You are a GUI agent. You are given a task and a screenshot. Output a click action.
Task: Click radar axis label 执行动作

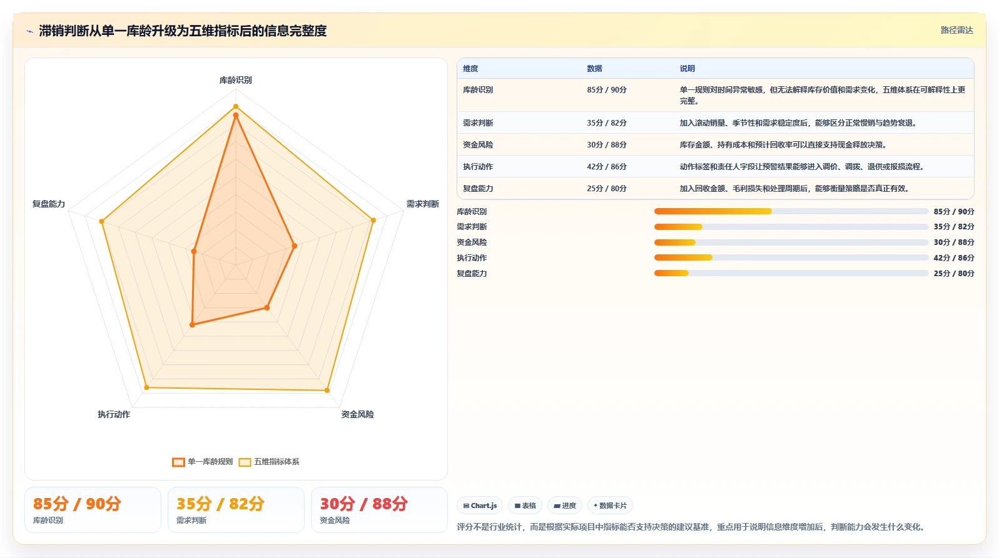[114, 414]
